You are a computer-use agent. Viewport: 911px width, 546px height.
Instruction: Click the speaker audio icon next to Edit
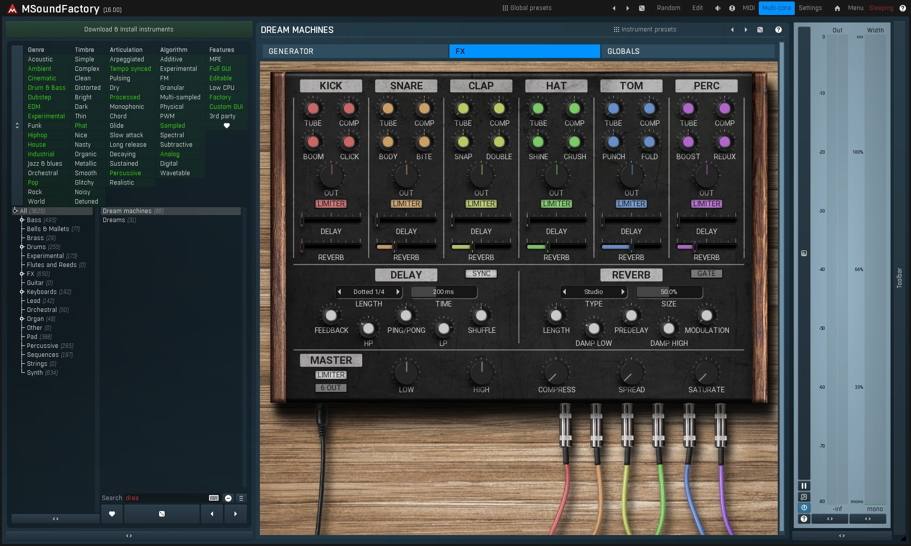tap(717, 8)
